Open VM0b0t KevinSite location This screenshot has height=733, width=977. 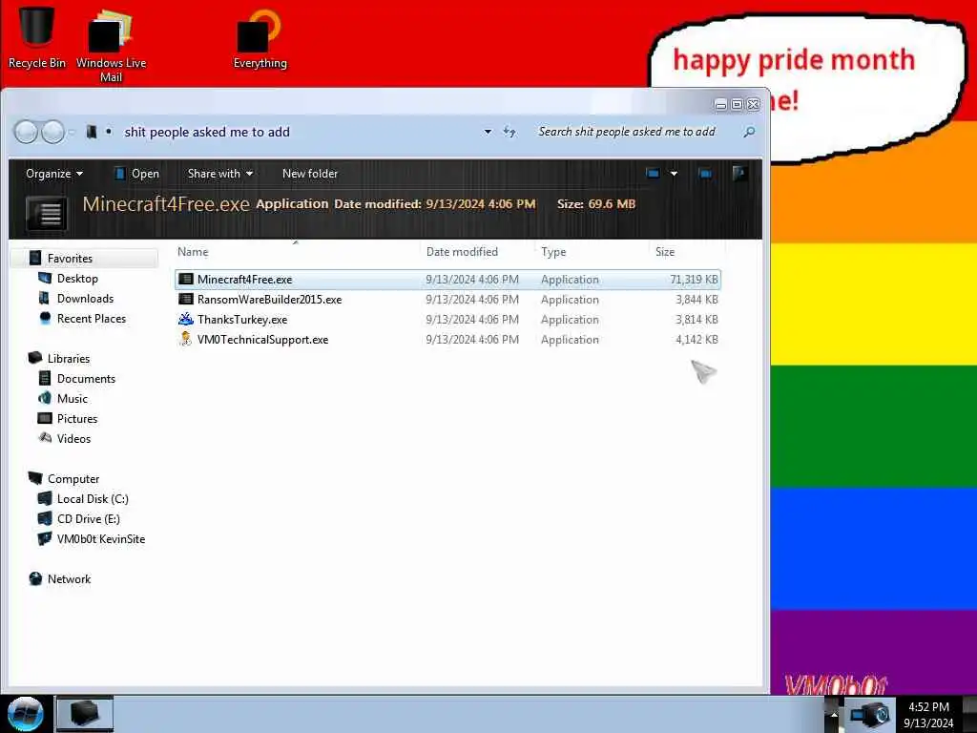tap(101, 538)
